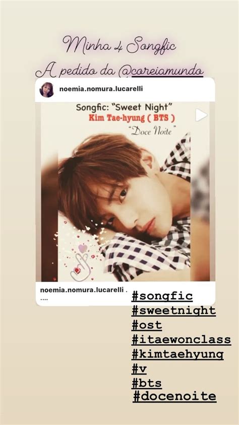Open the #kimtaehyung hashtag
Viewport: 239px width, 425px height.
pyautogui.click(x=177, y=354)
